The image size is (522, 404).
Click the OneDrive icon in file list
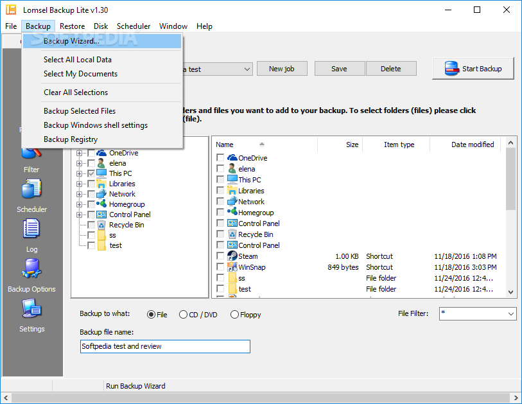(x=232, y=157)
